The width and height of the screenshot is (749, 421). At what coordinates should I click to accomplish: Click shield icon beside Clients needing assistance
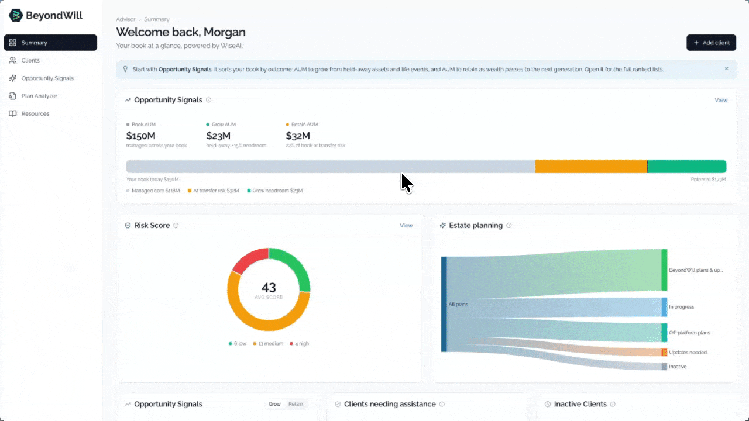(338, 404)
